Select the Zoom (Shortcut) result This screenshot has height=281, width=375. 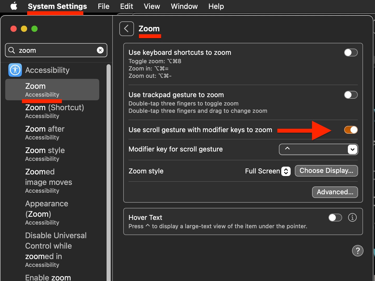pos(52,111)
